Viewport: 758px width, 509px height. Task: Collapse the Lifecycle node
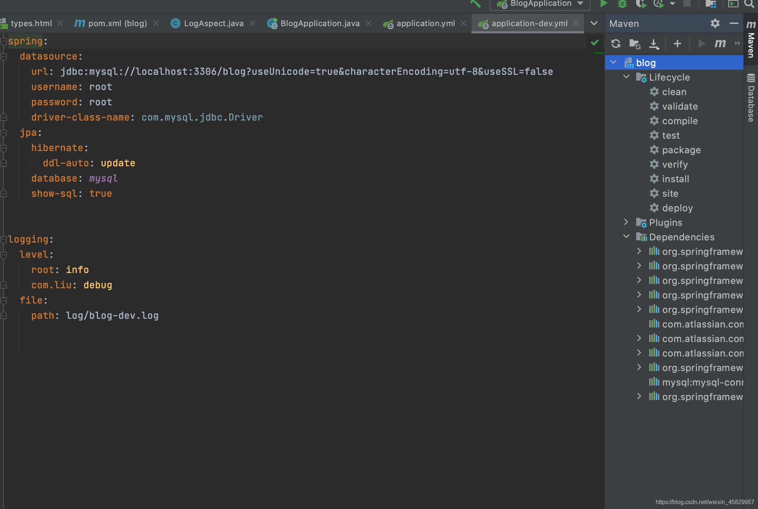tap(626, 77)
